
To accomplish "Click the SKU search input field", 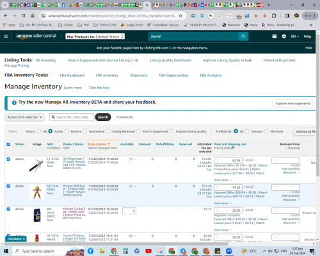I will [72, 117].
